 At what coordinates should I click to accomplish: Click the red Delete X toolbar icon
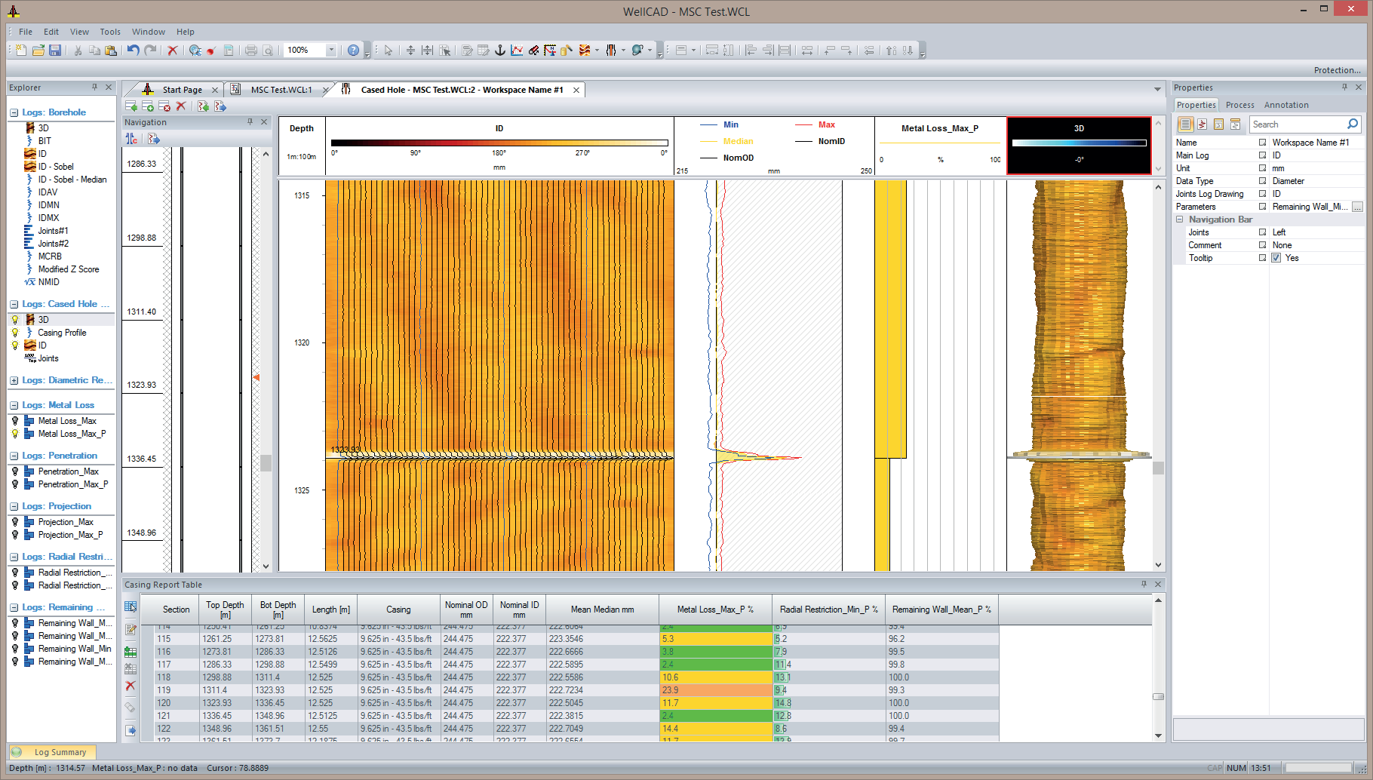click(173, 51)
